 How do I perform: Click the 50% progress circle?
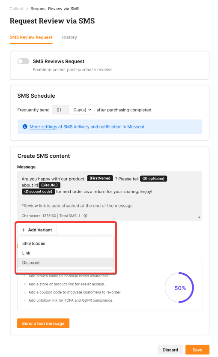(x=179, y=288)
